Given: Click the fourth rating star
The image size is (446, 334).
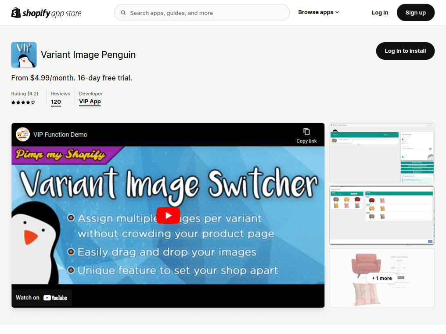Looking at the screenshot, I should (28, 102).
